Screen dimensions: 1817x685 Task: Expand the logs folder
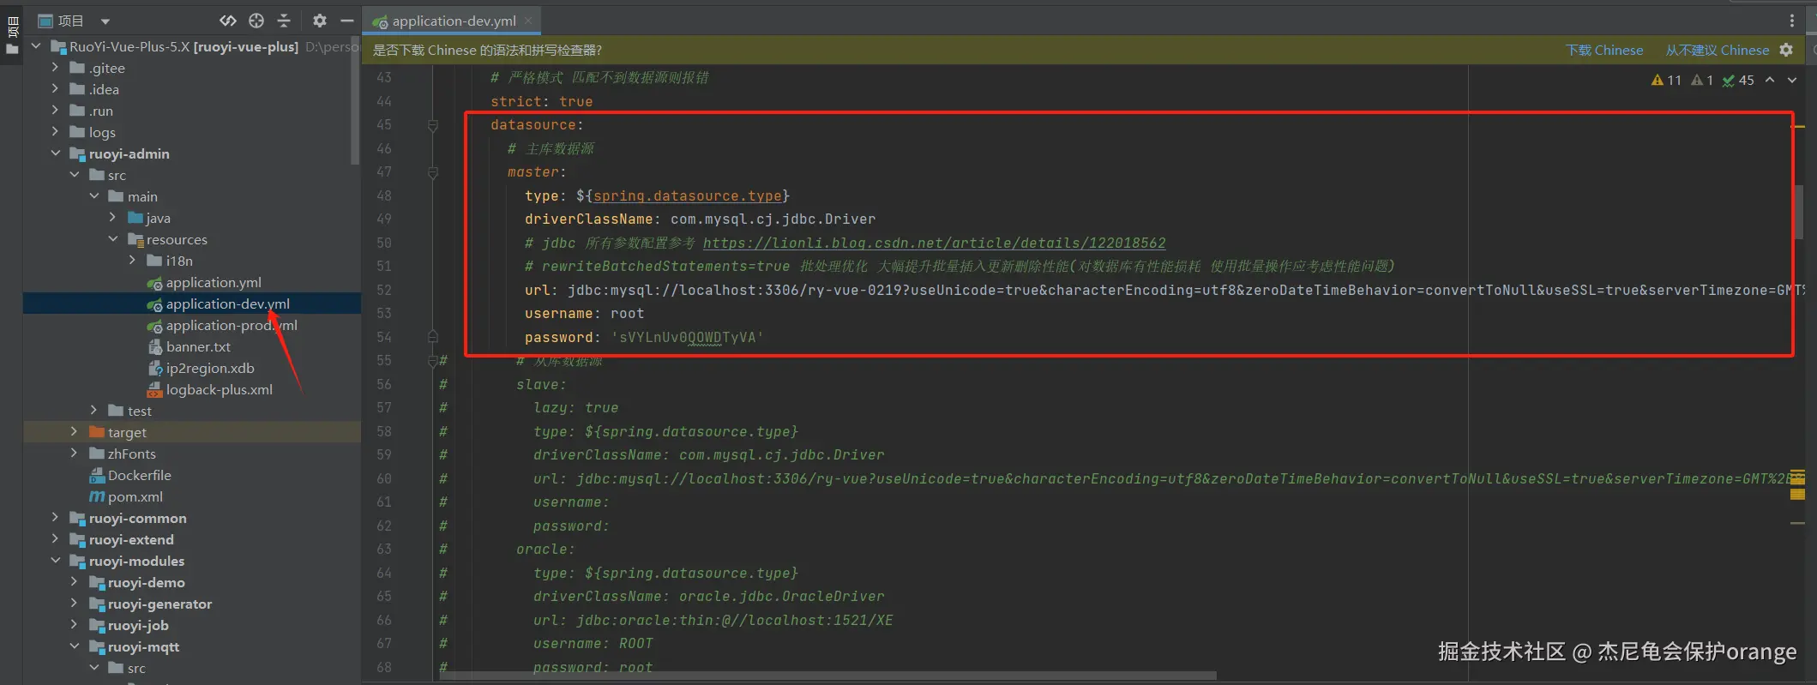pos(56,132)
